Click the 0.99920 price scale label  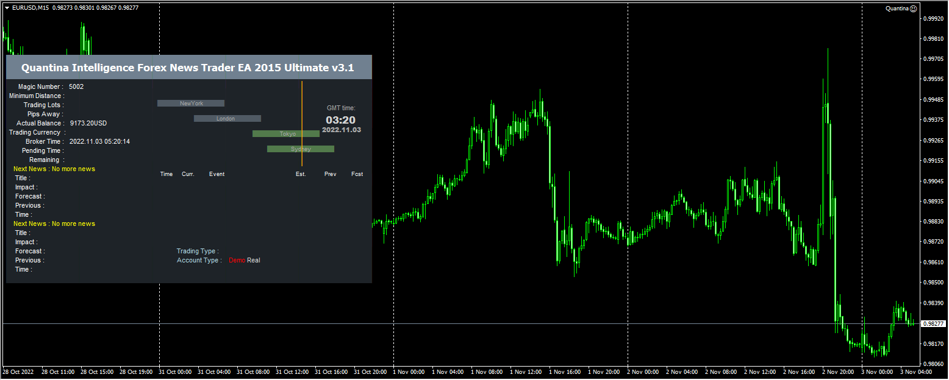pyautogui.click(x=934, y=19)
